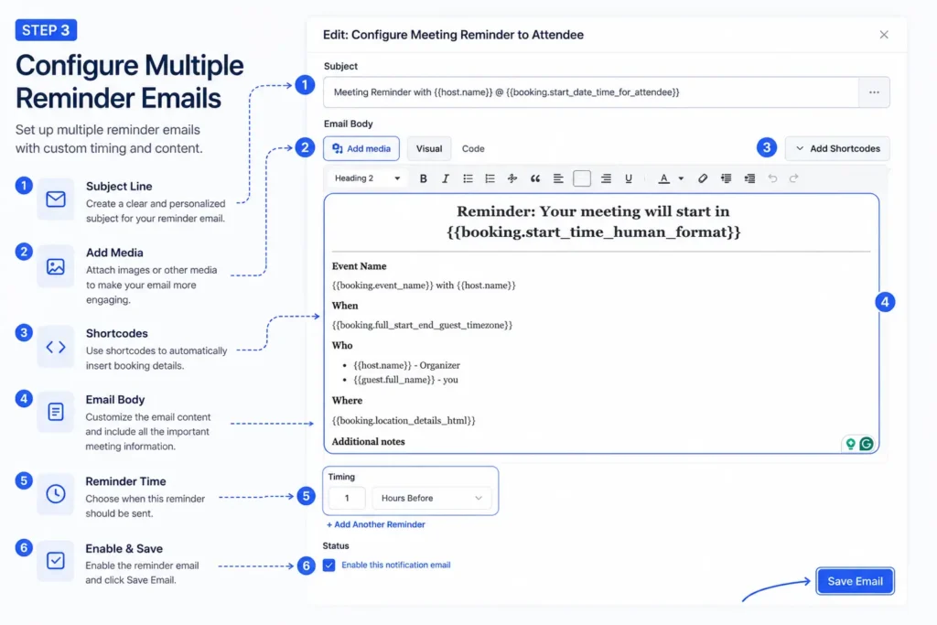Decrease indent of the paragraph
Viewport: 937px width, 625px height.
(726, 178)
